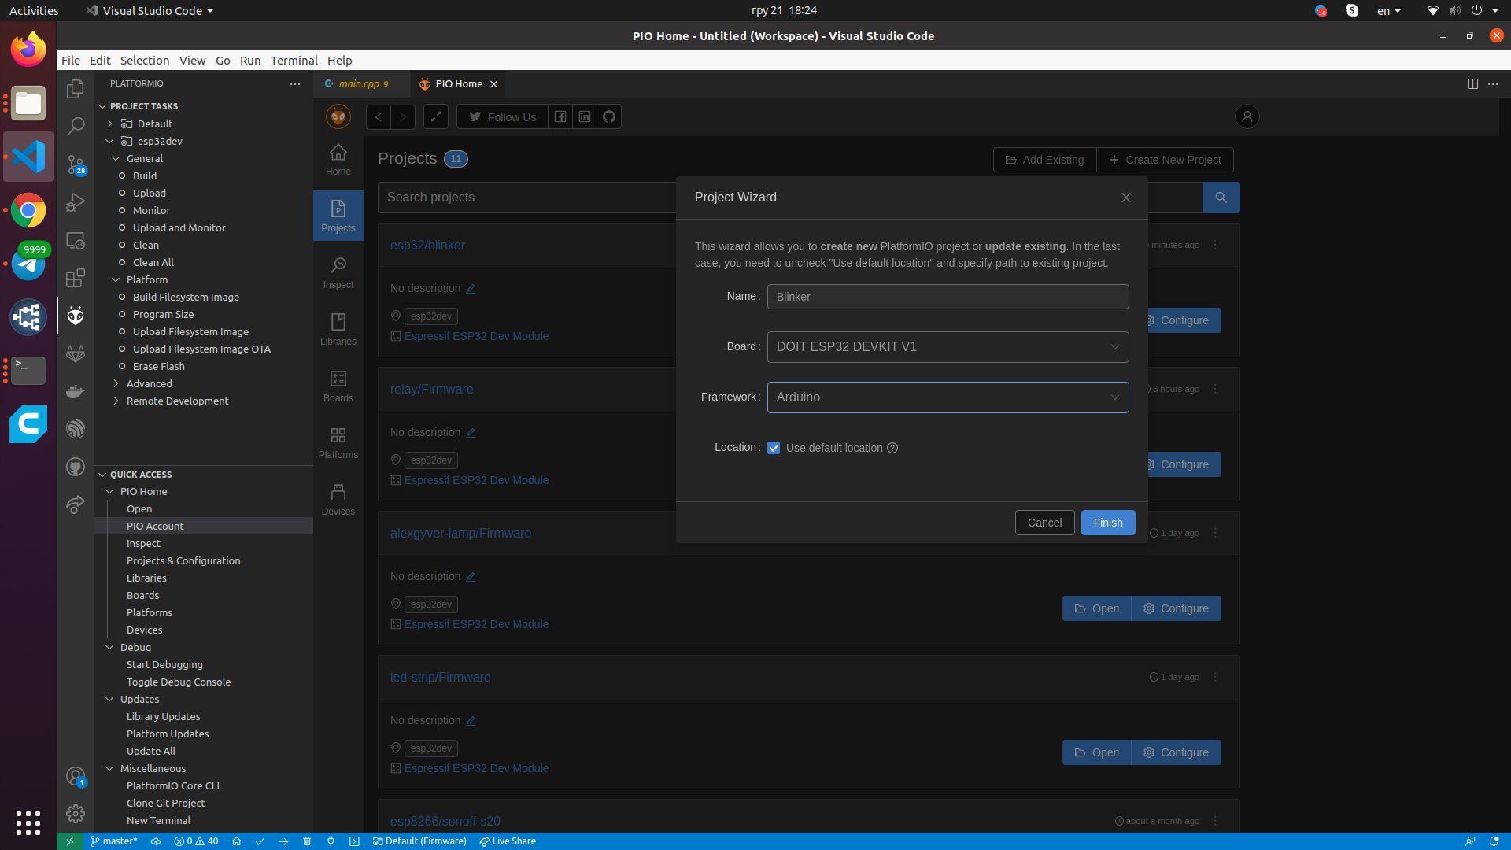
Task: Collapse the General tasks group
Action: (116, 158)
